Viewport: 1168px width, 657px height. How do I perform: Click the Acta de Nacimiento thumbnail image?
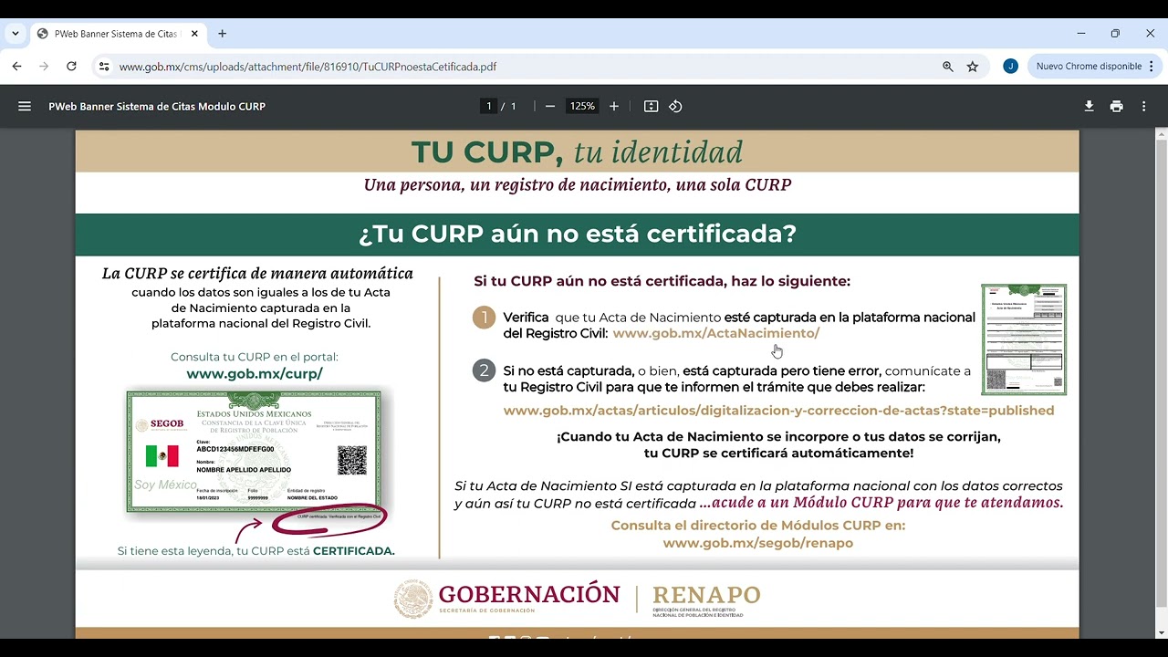coord(1023,339)
